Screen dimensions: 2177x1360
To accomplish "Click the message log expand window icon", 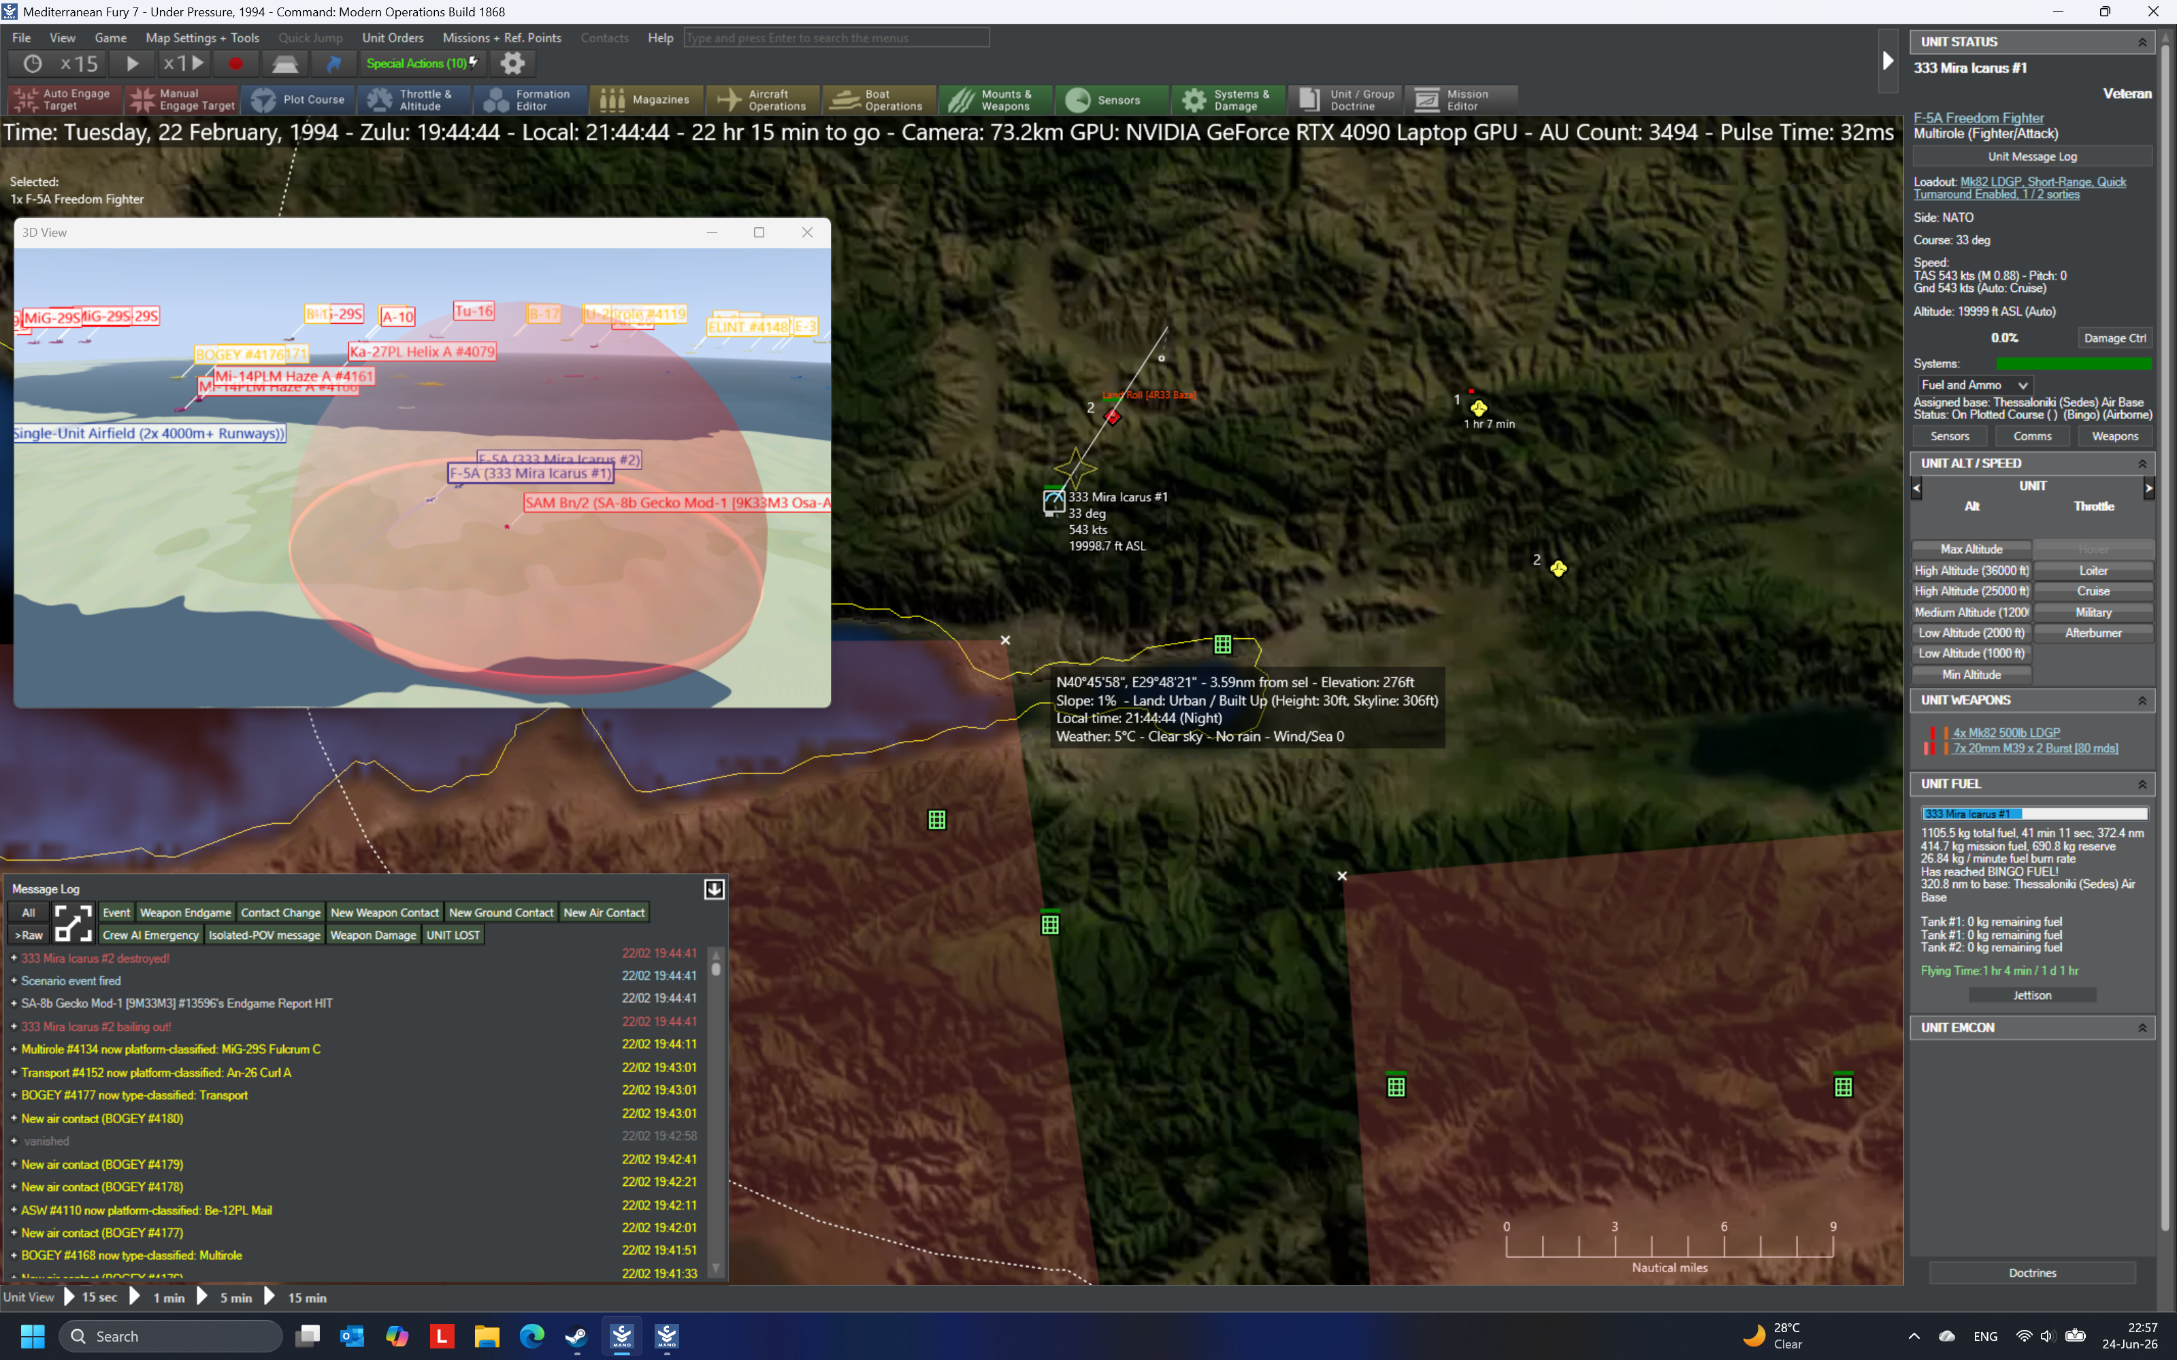I will click(73, 924).
